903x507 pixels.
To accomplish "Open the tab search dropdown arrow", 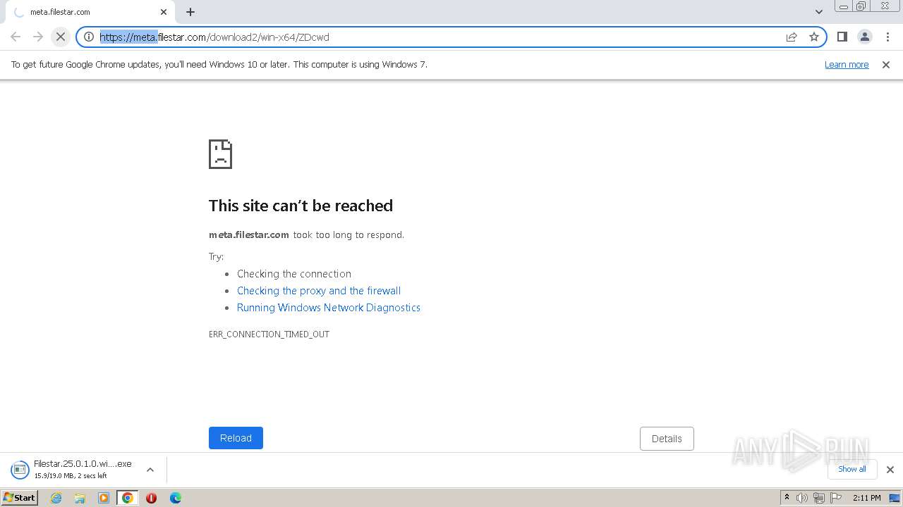I will [818, 12].
